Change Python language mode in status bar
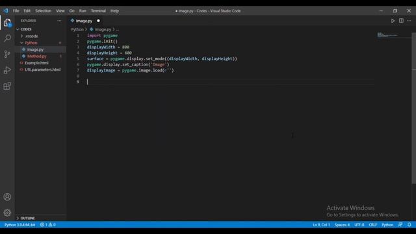The image size is (416, 234). pos(387,225)
